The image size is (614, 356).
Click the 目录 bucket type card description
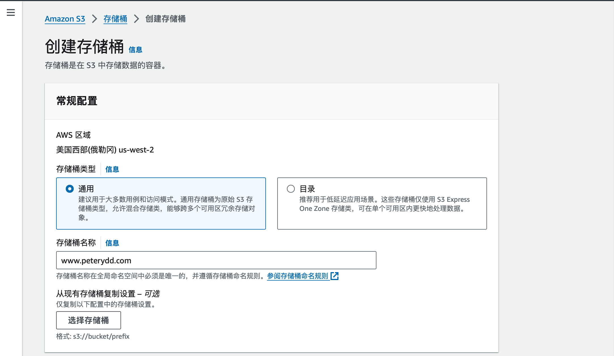click(x=384, y=204)
